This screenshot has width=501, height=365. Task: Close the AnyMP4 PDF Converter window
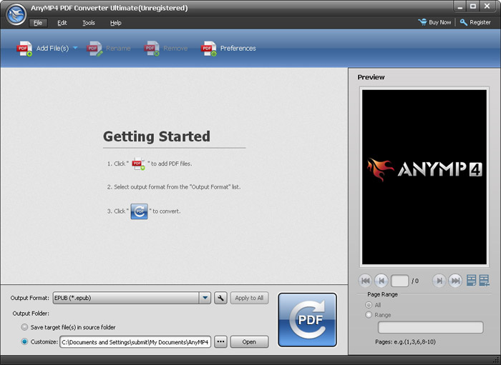coord(487,6)
